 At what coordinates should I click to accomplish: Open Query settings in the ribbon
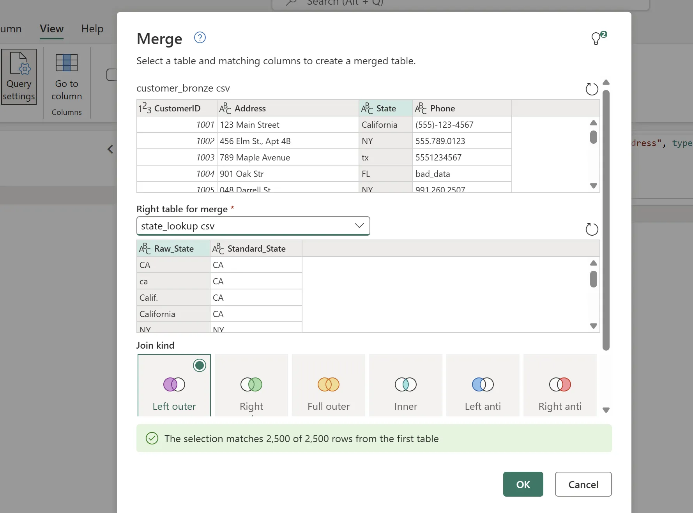coord(19,77)
